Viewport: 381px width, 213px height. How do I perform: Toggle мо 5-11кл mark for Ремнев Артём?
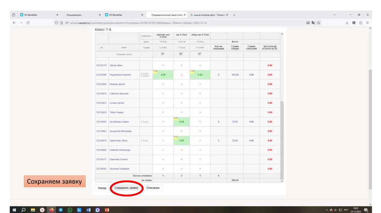tap(182, 84)
